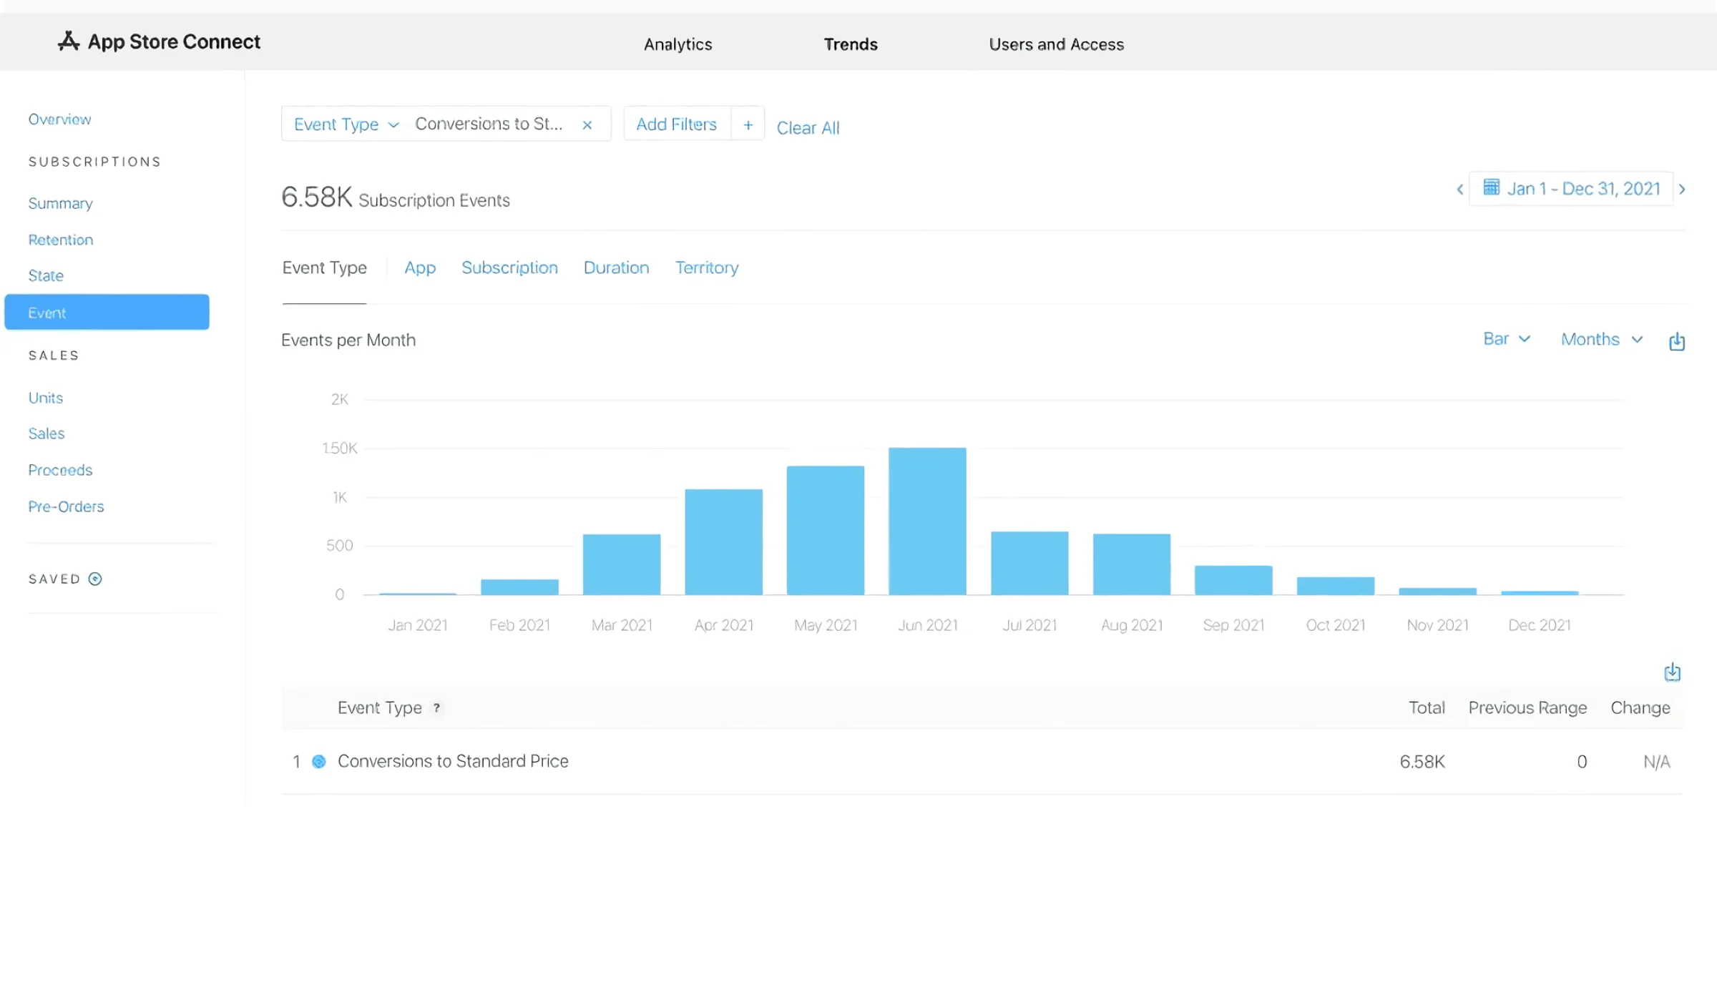Screen dimensions: 1717x1000
Task: Select the Jun 2021 bar in the chart
Action: (x=926, y=520)
